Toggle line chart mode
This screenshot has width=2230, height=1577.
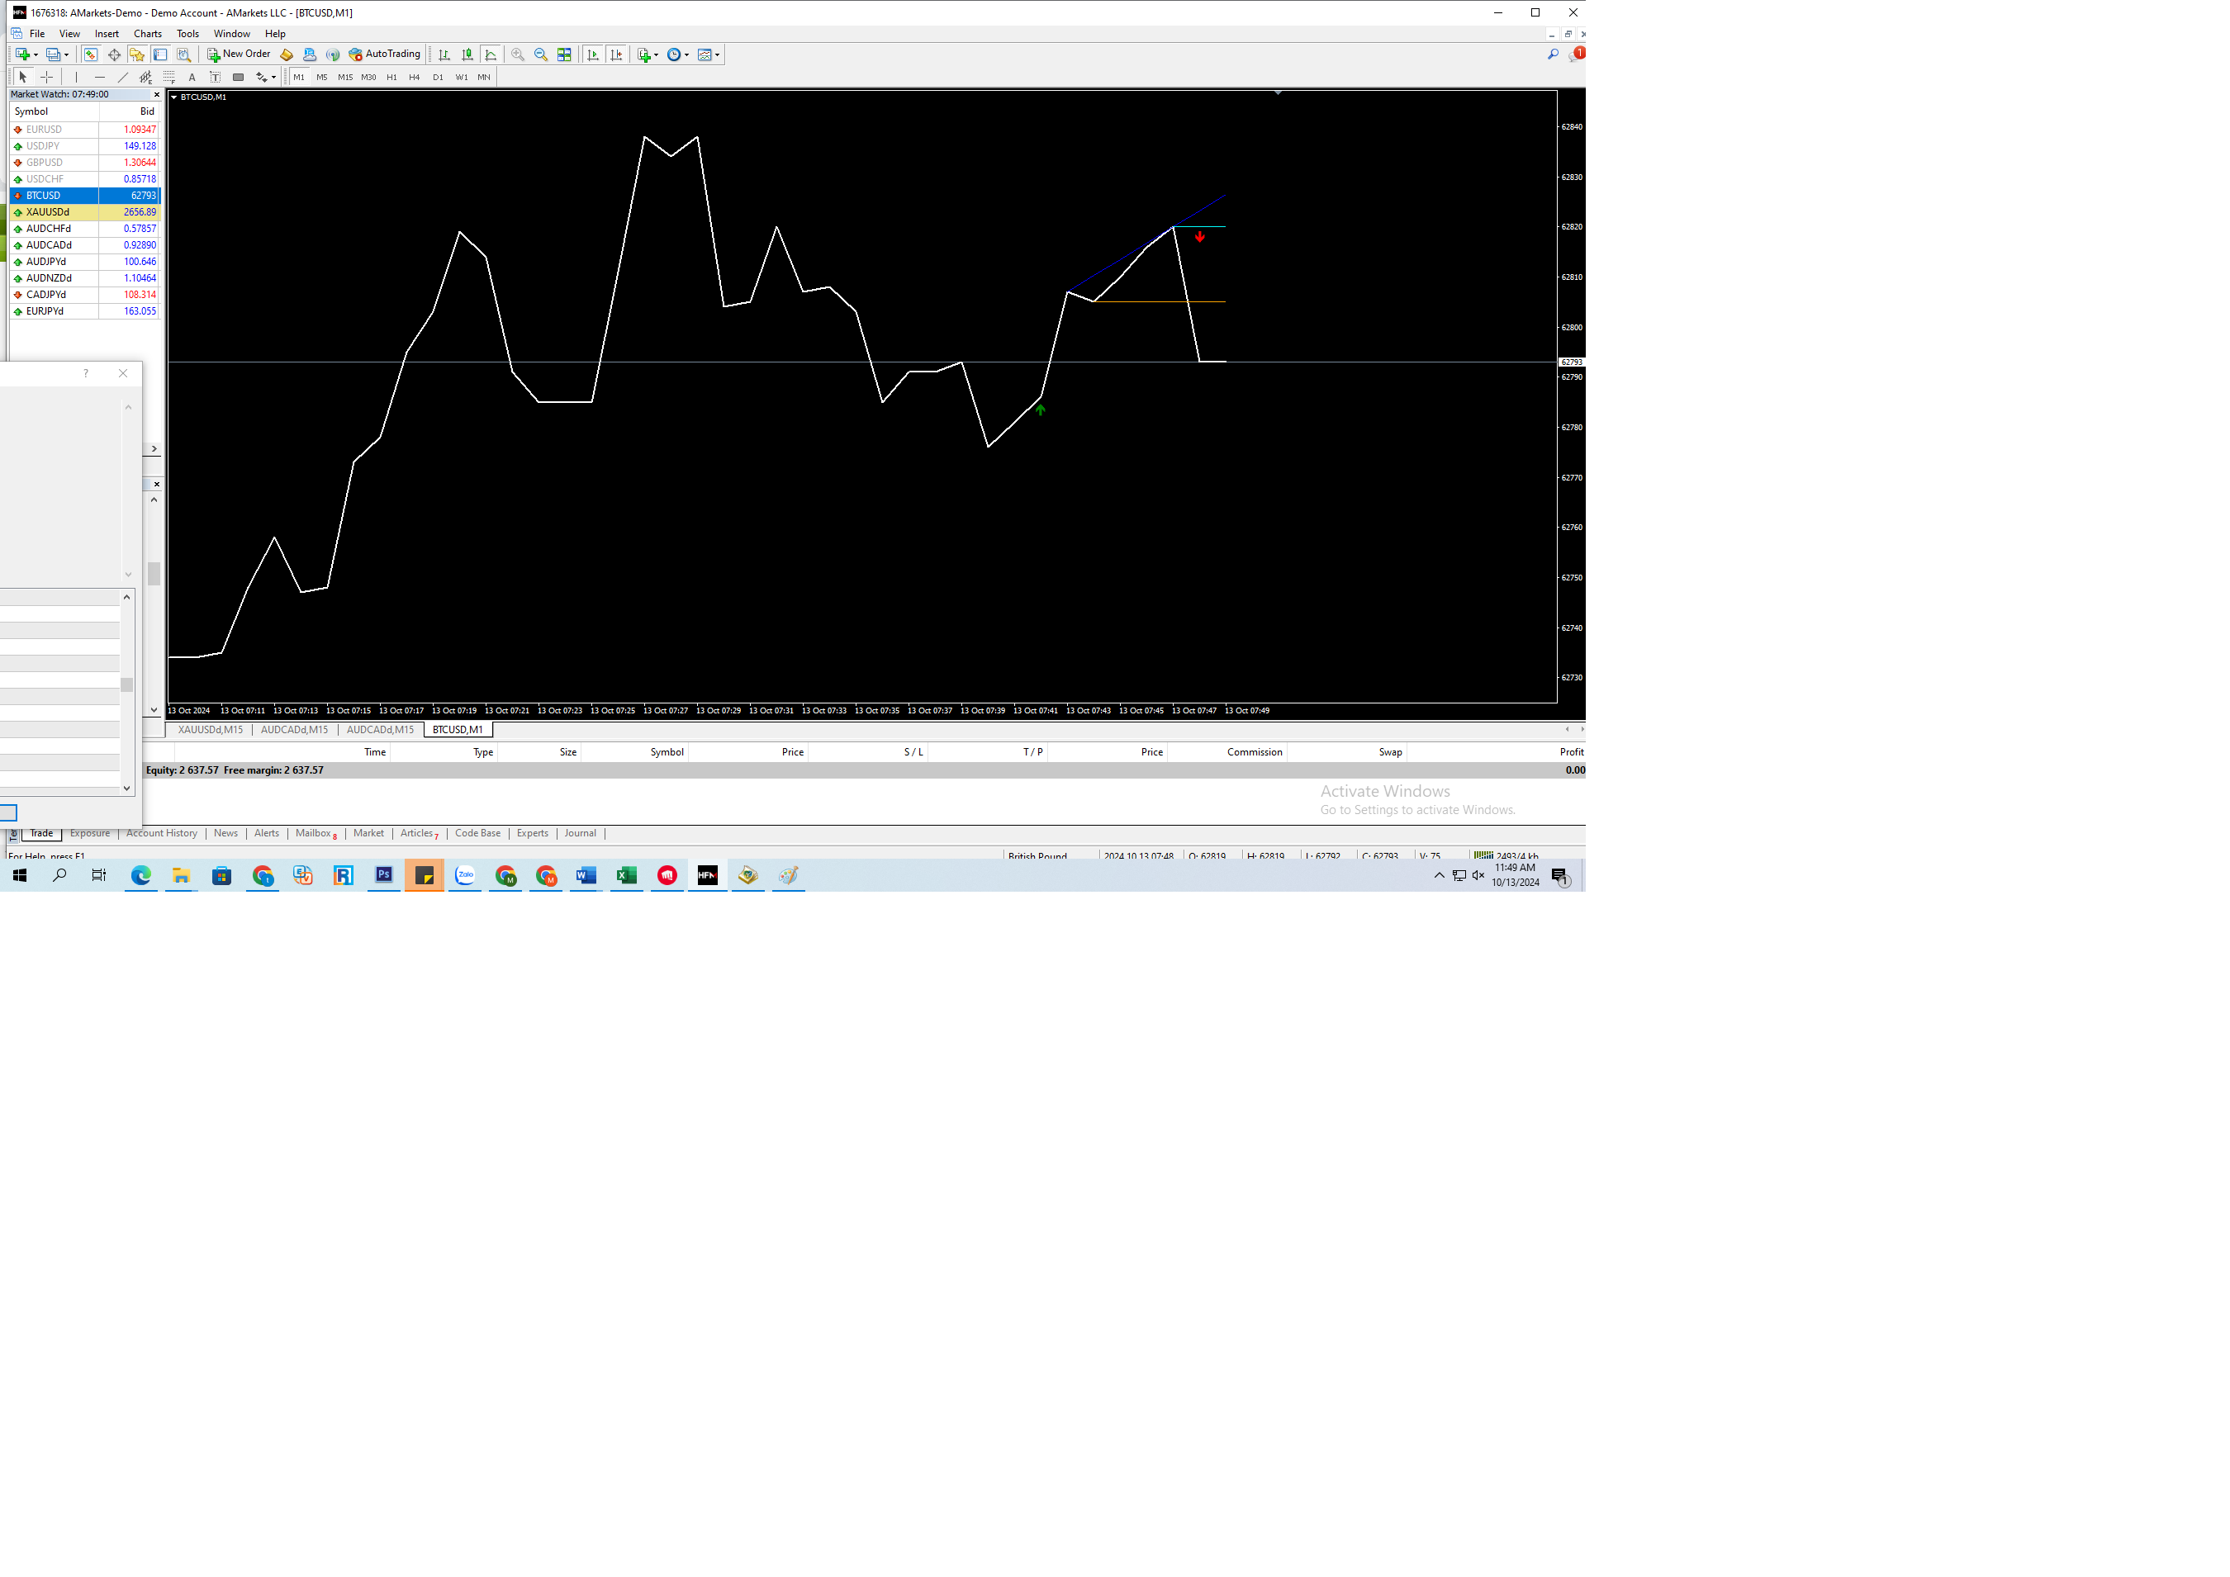[x=491, y=55]
